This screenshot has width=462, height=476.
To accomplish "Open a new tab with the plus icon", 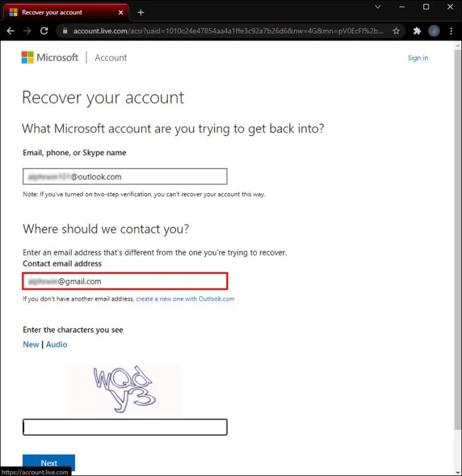I will [x=141, y=13].
